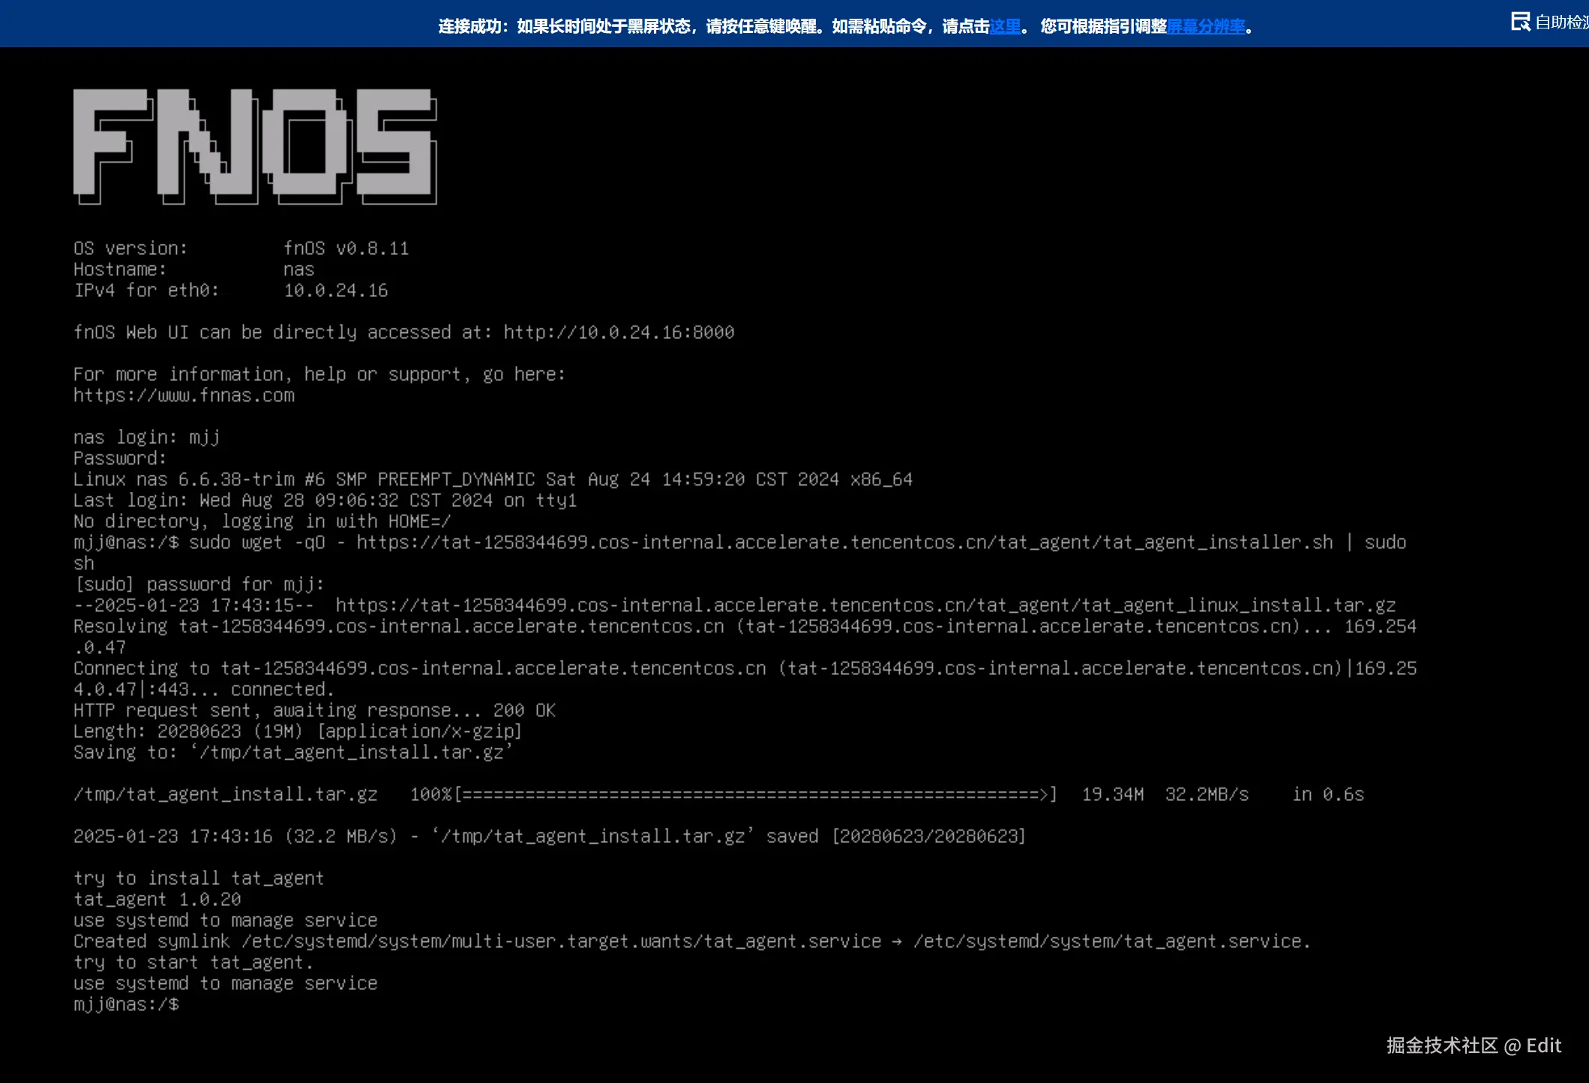Click the 掘金技术社区 watermark text

click(1441, 1045)
